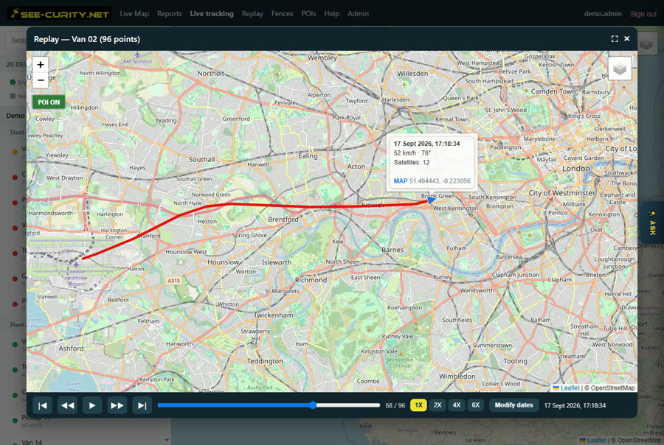Jump to first replay point
Image resolution: width=664 pixels, height=445 pixels.
(x=42, y=405)
